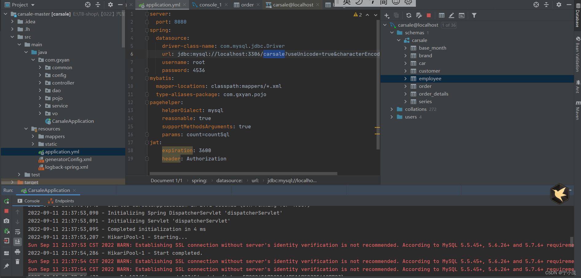This screenshot has height=278, width=581.
Task: Refresh the database tree
Action: point(409,15)
